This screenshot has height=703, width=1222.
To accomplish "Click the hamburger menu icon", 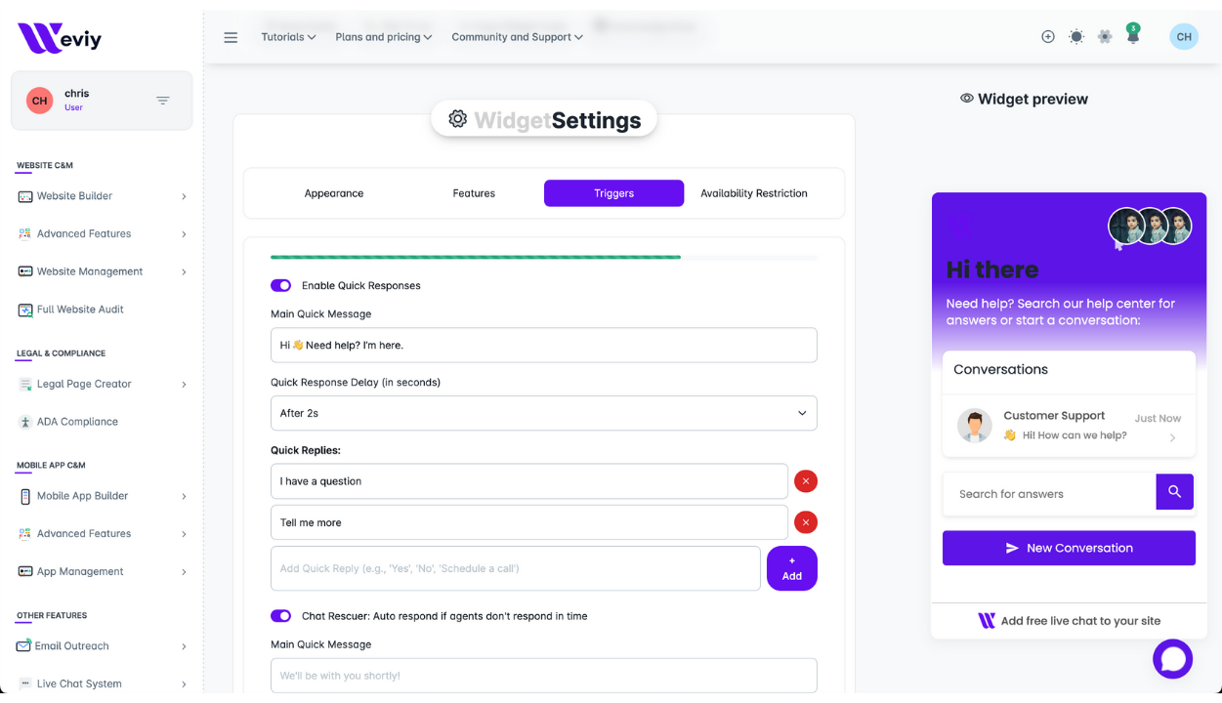I will (x=231, y=38).
